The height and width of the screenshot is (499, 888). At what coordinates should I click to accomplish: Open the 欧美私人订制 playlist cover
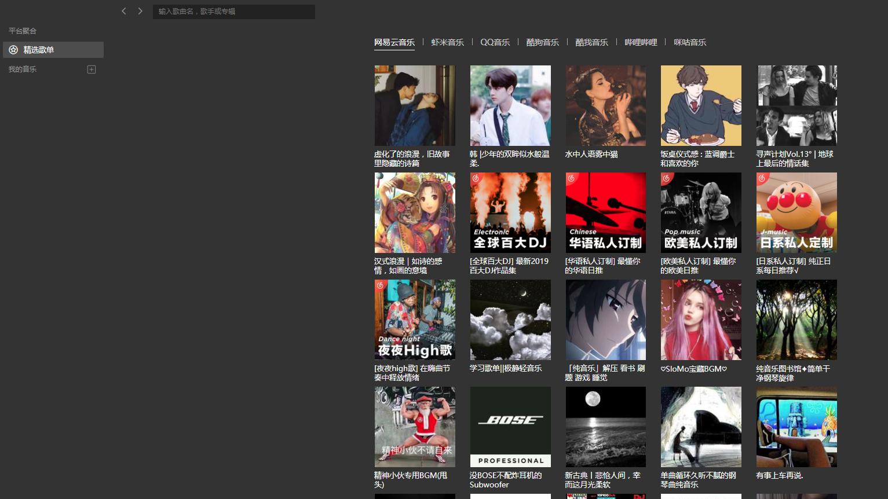(701, 212)
